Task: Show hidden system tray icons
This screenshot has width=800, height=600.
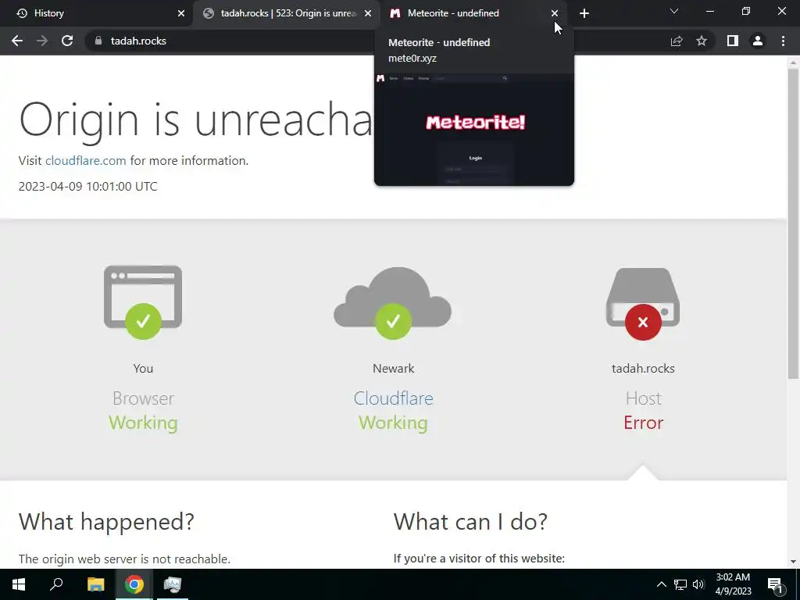Action: click(661, 584)
